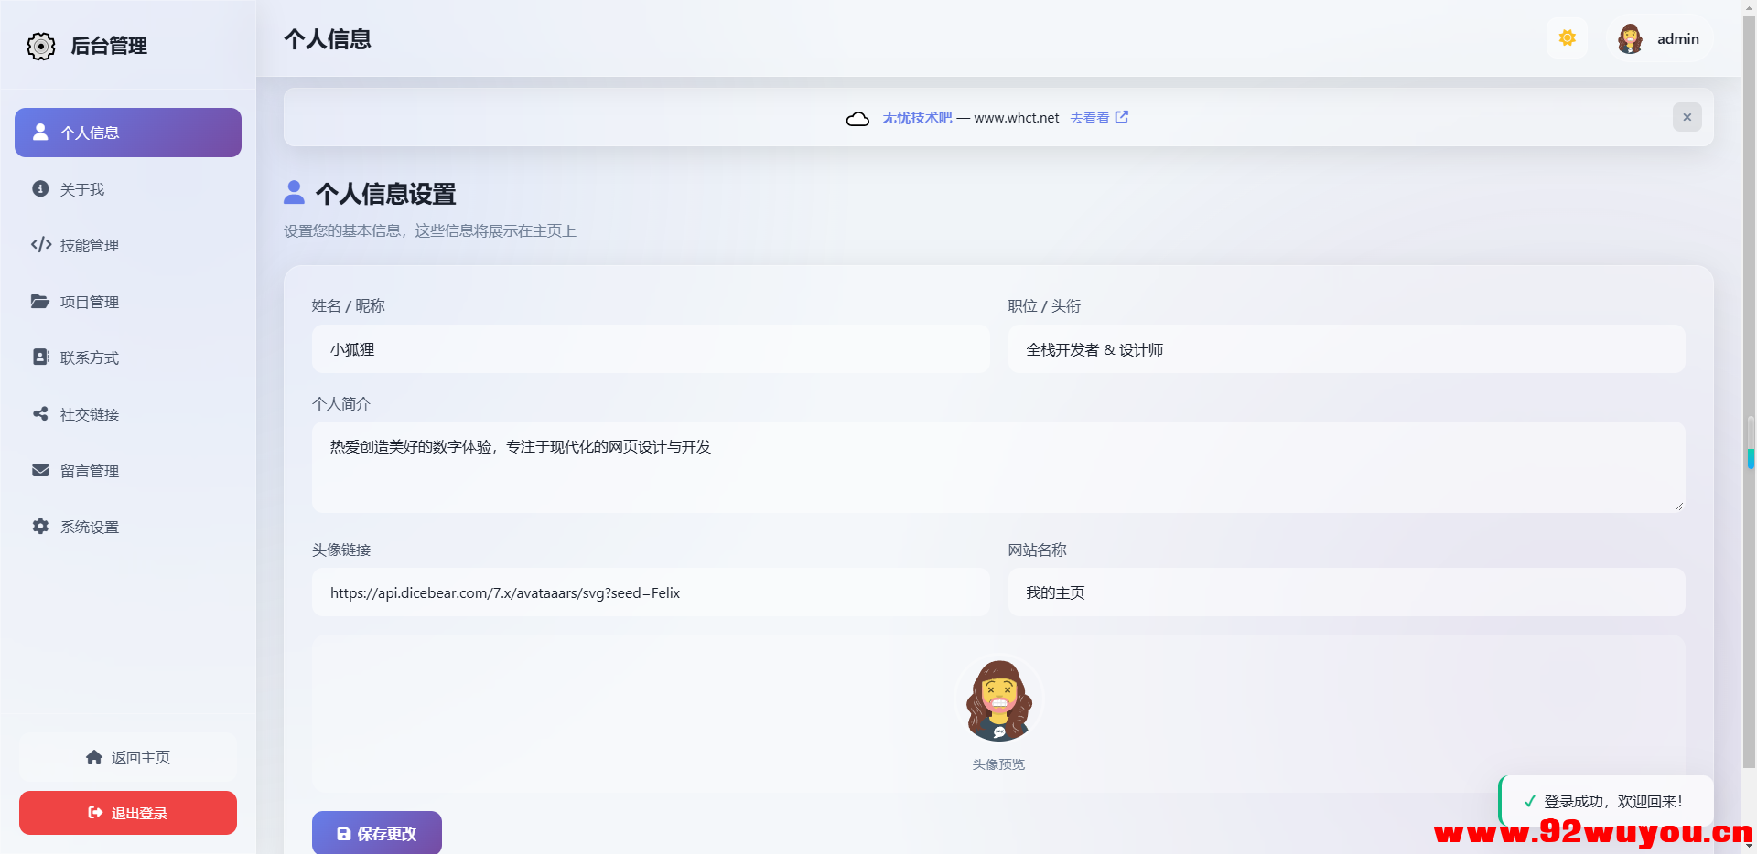
Task: Open 系统设置 via the gear icon
Action: click(x=39, y=527)
